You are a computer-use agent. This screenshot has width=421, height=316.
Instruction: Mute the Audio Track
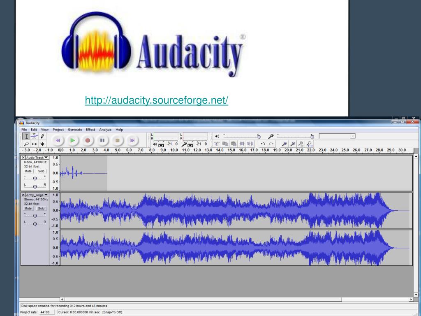(x=28, y=171)
